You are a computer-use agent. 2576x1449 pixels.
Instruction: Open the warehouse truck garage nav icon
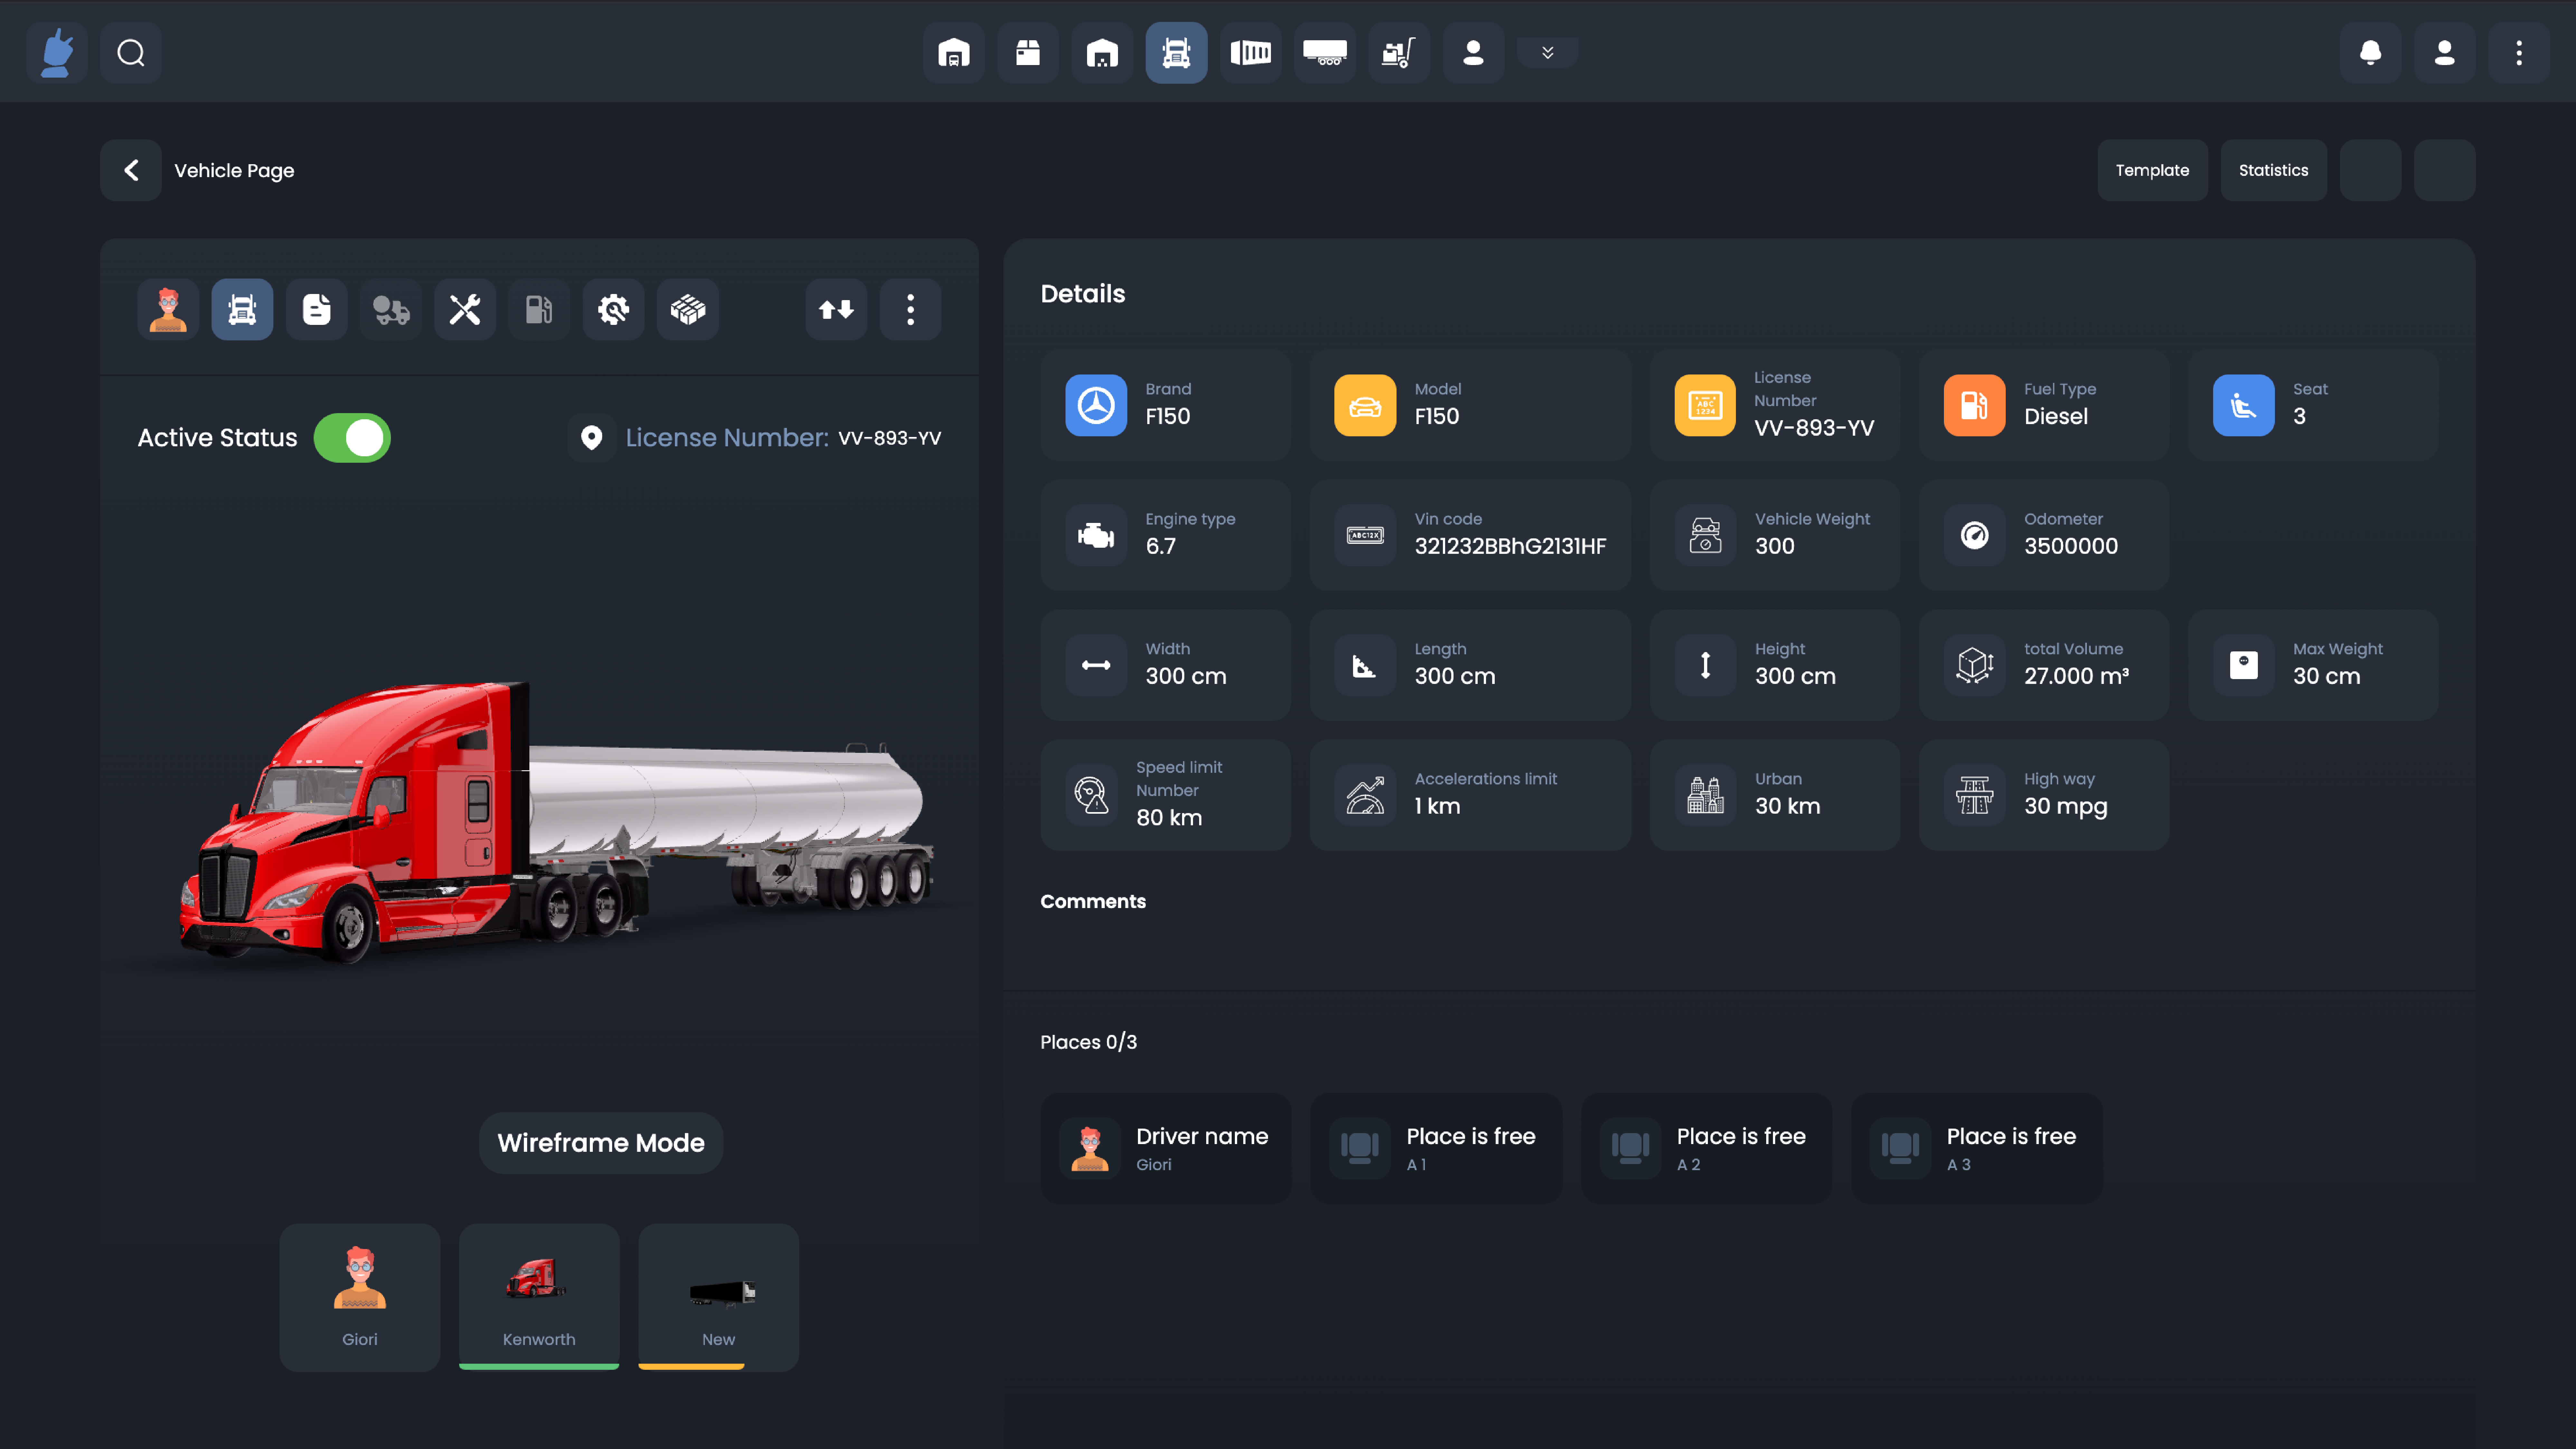pyautogui.click(x=954, y=53)
